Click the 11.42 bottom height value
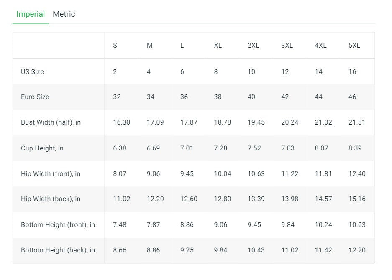This screenshot has height=280, width=392. pos(323,250)
